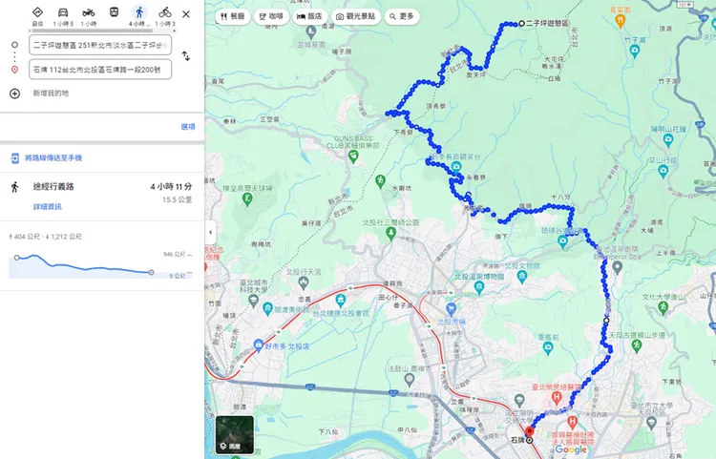Close the directions panel
This screenshot has height=459, width=716.
coord(186,14)
